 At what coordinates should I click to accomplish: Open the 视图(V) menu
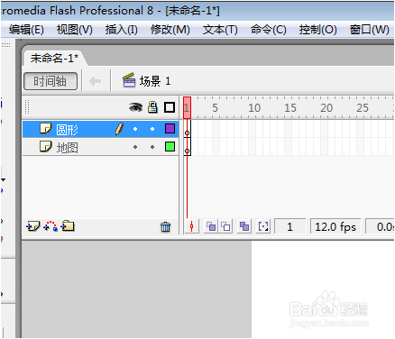click(75, 30)
